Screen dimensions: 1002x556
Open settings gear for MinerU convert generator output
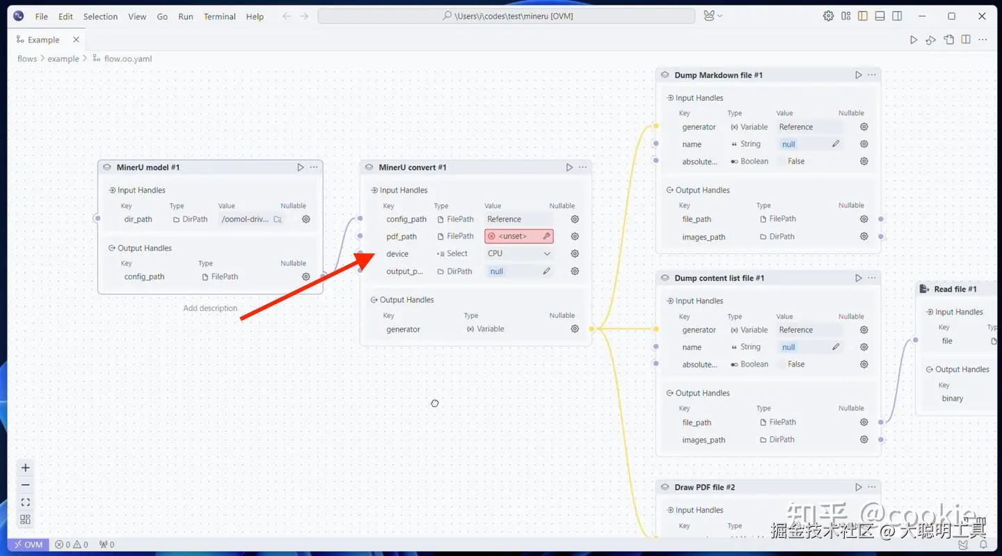[575, 329]
